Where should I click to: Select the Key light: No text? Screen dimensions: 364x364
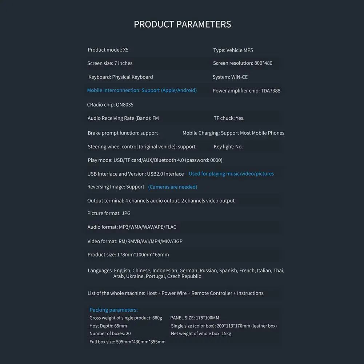(x=228, y=147)
